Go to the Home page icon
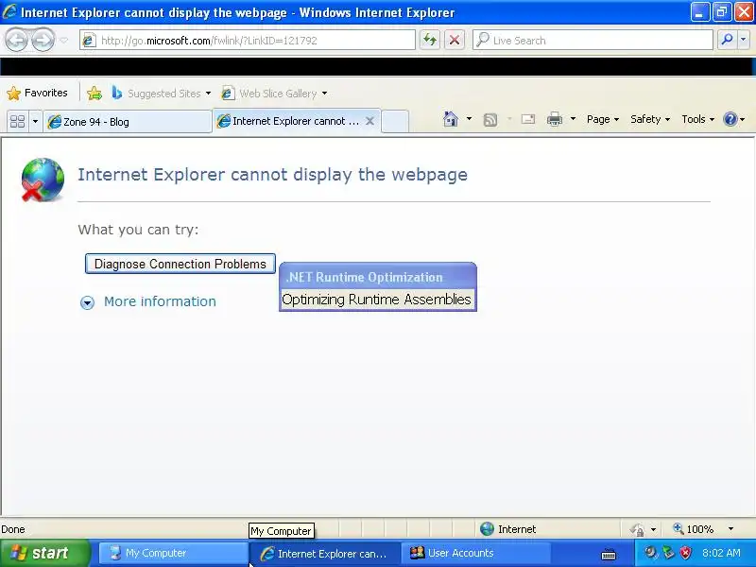756x567 pixels. pos(451,119)
